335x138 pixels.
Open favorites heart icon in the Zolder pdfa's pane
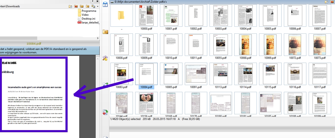point(332,2)
